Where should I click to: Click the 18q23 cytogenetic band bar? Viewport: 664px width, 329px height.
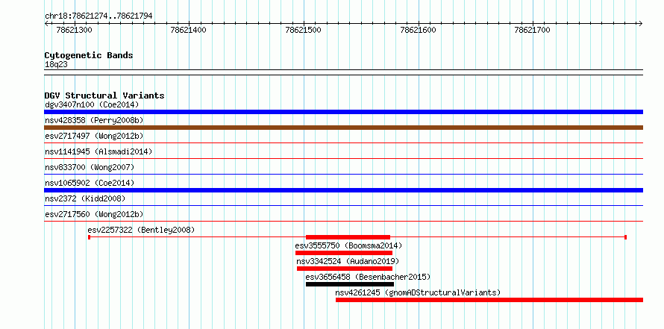[x=343, y=72]
